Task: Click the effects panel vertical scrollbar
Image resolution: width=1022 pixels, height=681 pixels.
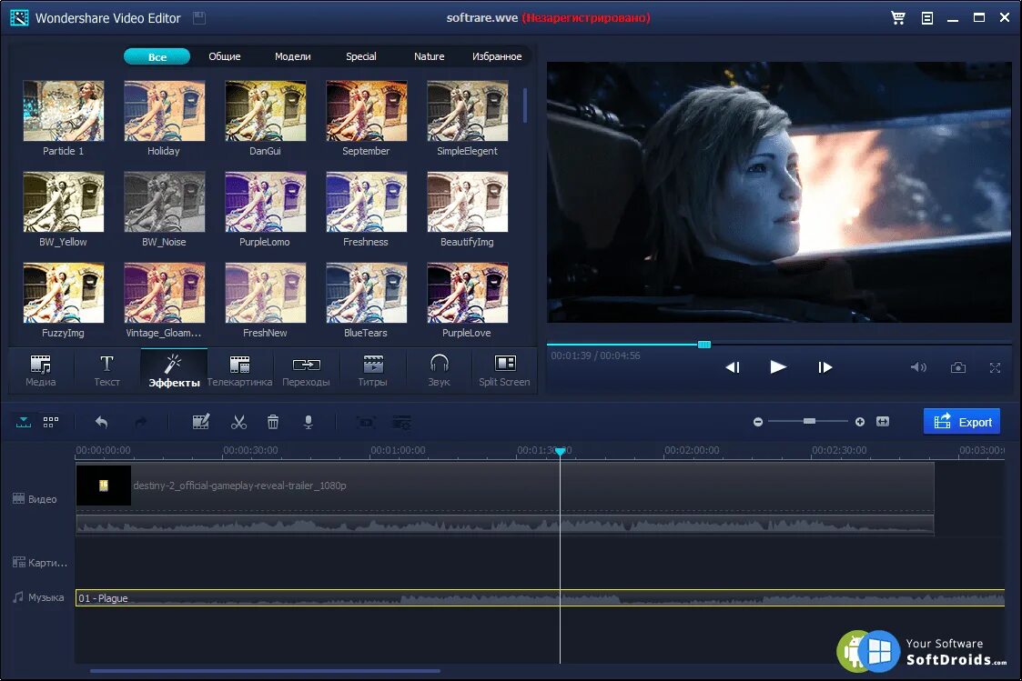Action: click(525, 105)
